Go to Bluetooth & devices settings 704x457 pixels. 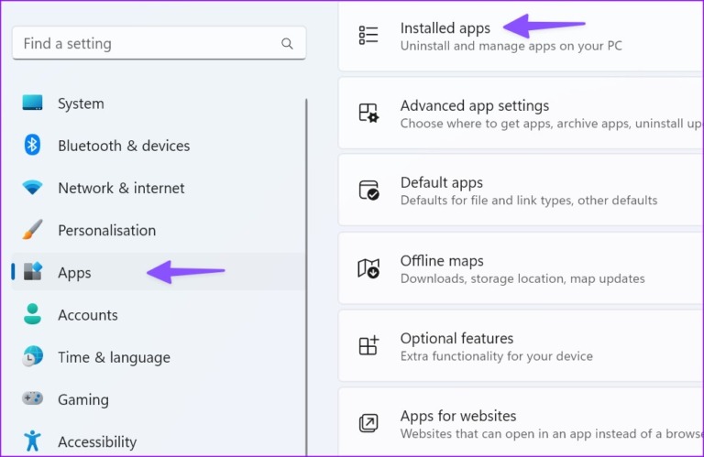[124, 146]
